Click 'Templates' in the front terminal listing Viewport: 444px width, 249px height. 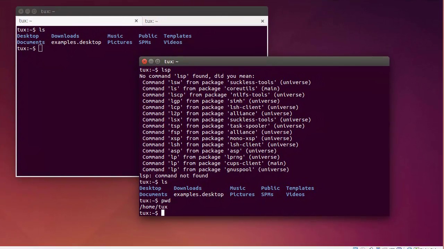click(x=300, y=188)
